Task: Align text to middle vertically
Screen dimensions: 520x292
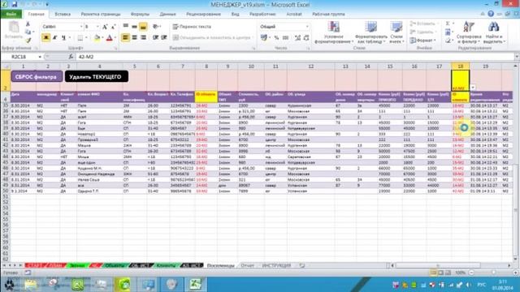Action: pyautogui.click(x=134, y=27)
